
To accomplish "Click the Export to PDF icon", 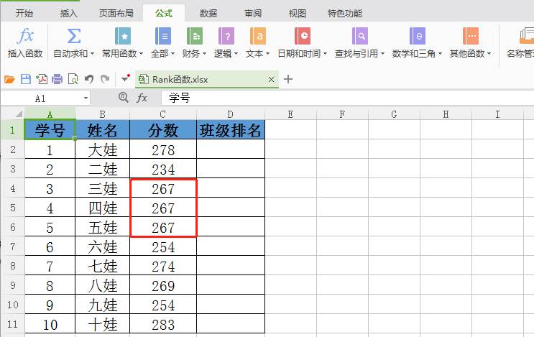I will point(42,79).
